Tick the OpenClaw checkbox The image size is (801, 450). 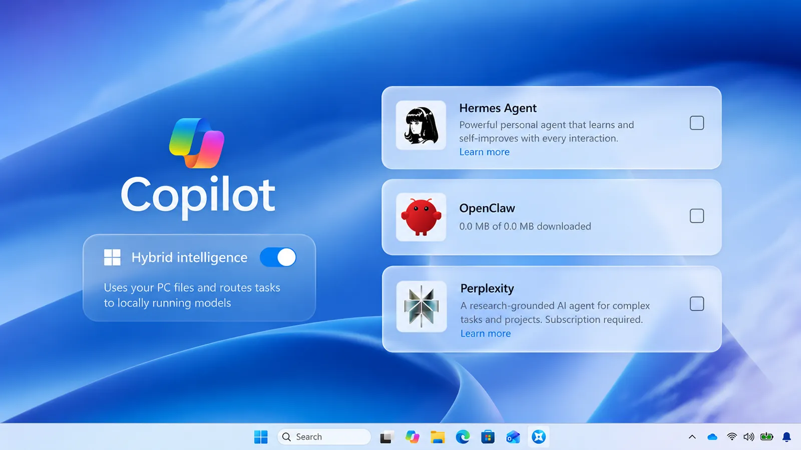click(x=697, y=216)
